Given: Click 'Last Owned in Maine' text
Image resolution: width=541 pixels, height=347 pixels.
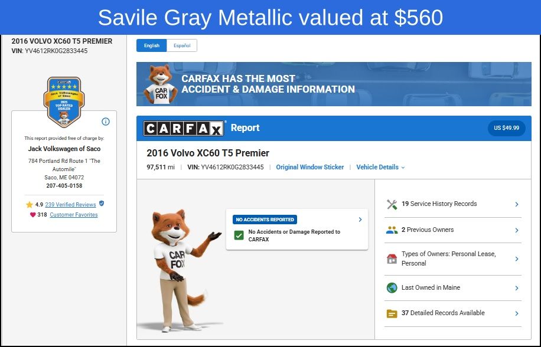Looking at the screenshot, I should click(x=431, y=287).
